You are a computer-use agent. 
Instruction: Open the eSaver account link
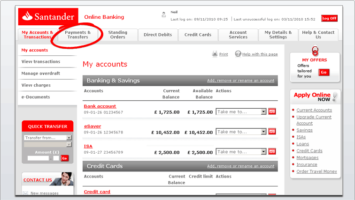point(93,126)
